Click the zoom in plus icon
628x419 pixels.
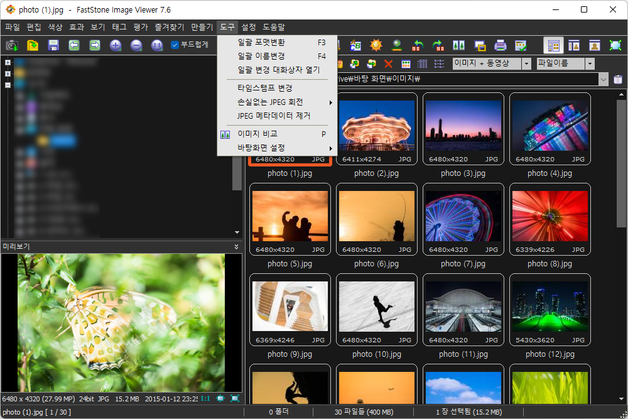pyautogui.click(x=116, y=45)
